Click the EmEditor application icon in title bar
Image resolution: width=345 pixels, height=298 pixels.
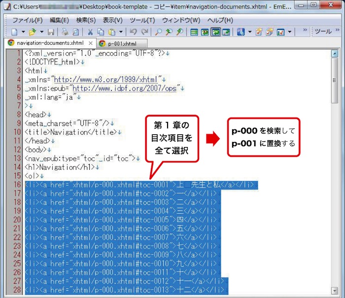coord(7,6)
